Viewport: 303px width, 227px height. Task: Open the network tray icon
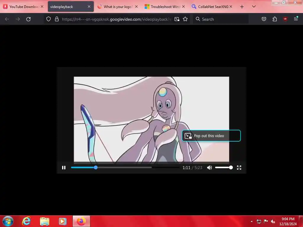[x=259, y=221]
